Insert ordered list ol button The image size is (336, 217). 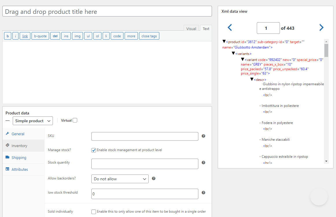(97, 36)
